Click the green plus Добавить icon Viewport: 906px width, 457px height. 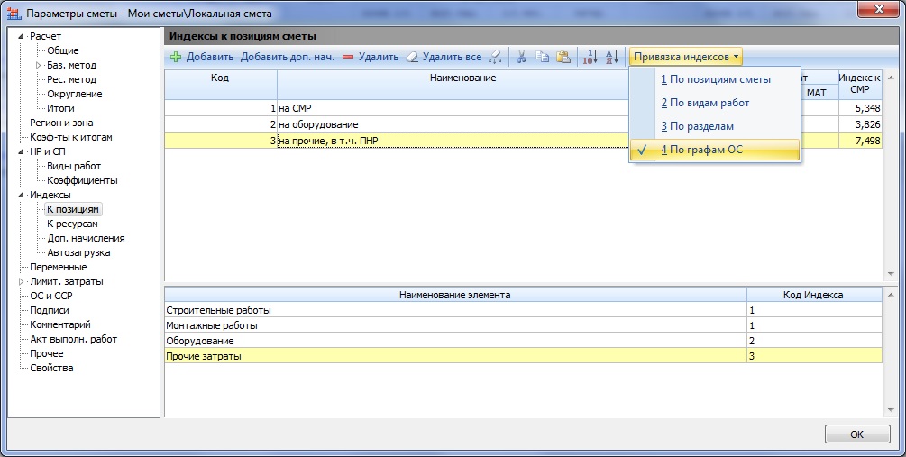pyautogui.click(x=176, y=57)
